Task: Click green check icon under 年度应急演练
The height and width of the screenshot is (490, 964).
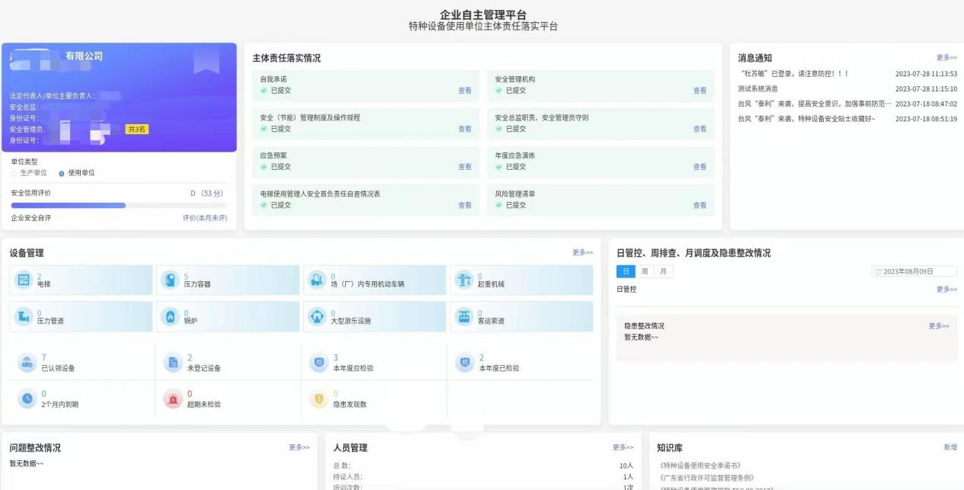Action: (x=499, y=166)
